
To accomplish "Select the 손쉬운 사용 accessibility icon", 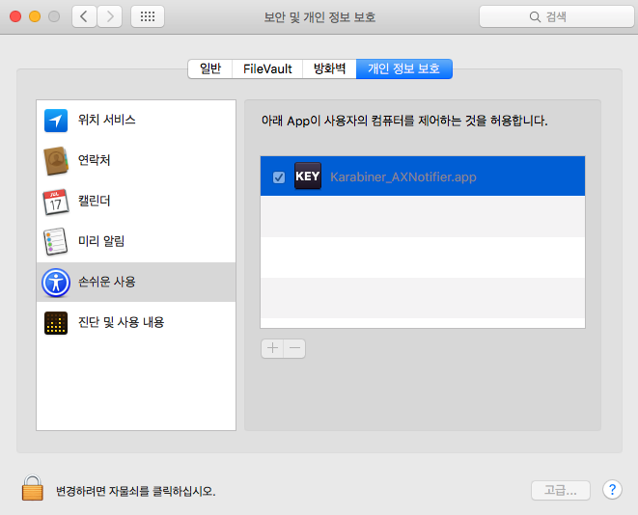I will [56, 282].
